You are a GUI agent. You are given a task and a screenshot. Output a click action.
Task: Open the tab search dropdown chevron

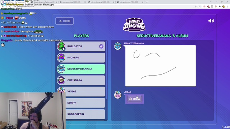point(211,2)
